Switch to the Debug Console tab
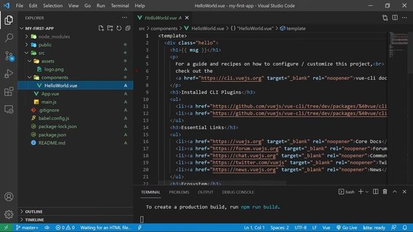Screen dimensions: 413x232 click(238, 192)
